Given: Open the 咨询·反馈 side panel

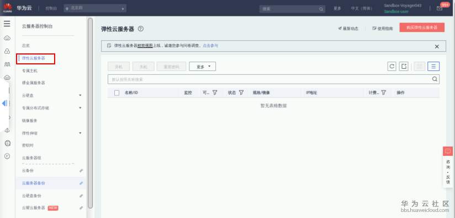Looking at the screenshot, I should point(448,172).
